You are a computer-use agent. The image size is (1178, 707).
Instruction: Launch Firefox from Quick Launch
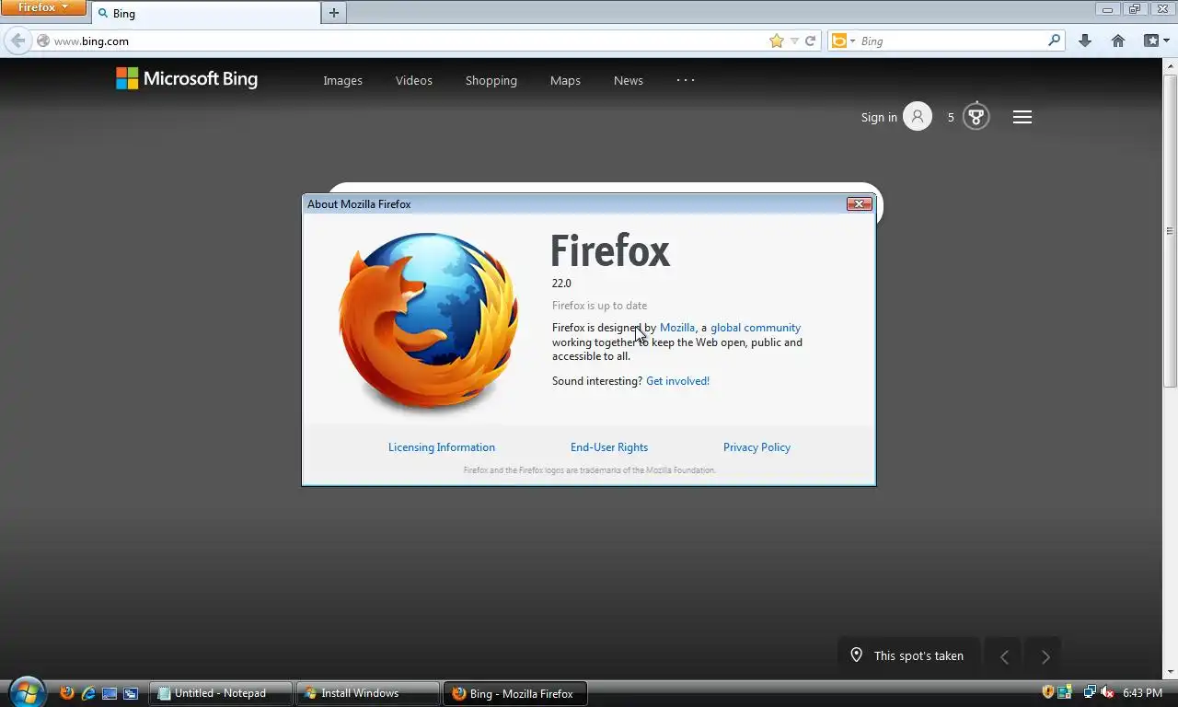pos(66,693)
